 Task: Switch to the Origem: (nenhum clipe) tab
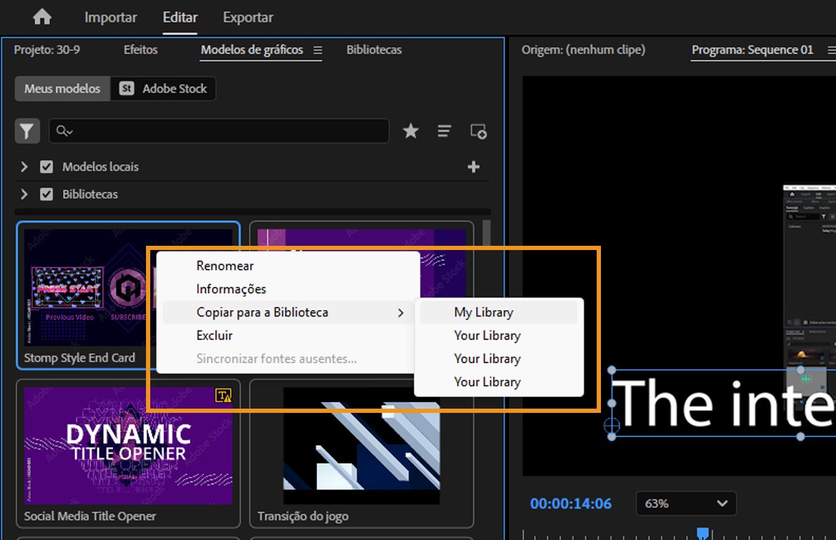coord(583,50)
